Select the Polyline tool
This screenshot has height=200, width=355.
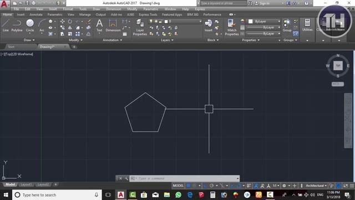[17, 25]
